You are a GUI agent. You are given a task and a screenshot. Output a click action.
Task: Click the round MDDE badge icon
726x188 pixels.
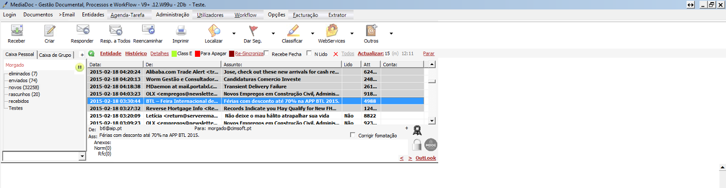[x=431, y=145]
